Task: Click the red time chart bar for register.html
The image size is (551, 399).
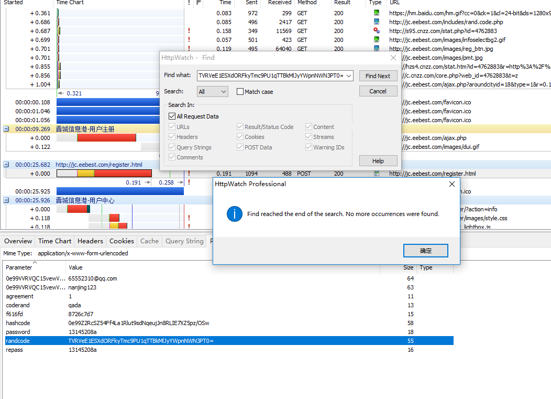Action: (126, 174)
